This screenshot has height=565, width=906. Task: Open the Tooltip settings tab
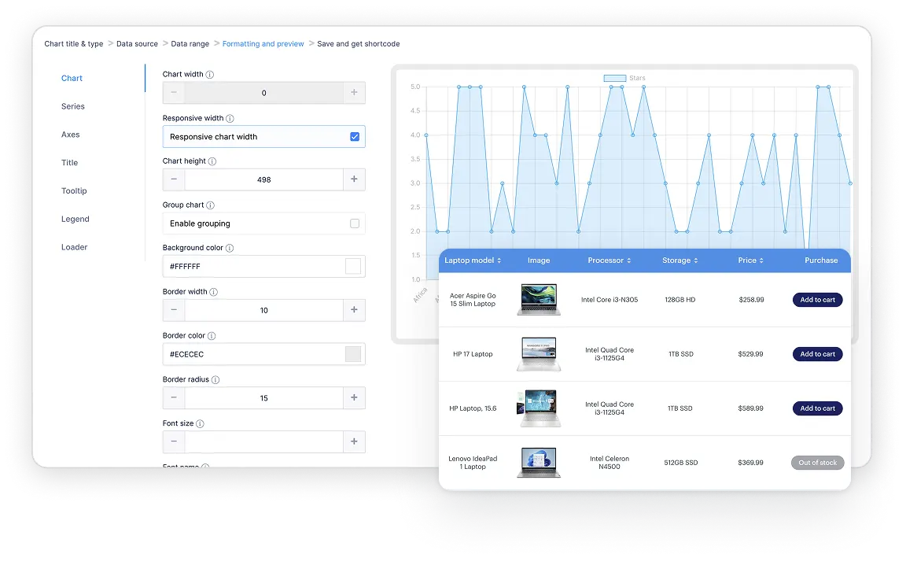(x=74, y=191)
